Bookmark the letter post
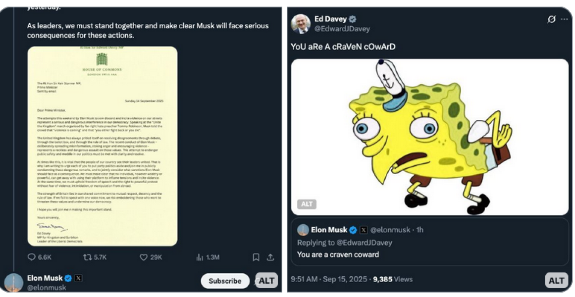Image resolution: width=575 pixels, height=297 pixels. coord(256,257)
